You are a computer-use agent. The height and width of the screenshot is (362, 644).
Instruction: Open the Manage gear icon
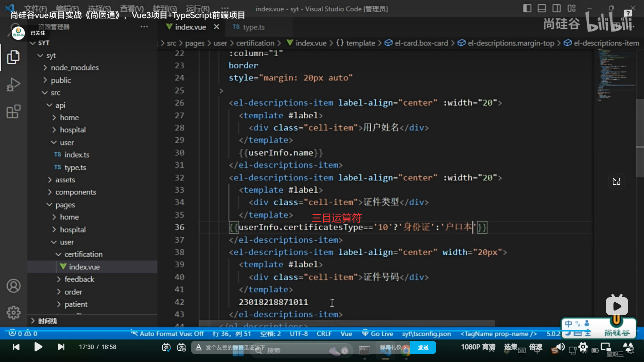13,312
